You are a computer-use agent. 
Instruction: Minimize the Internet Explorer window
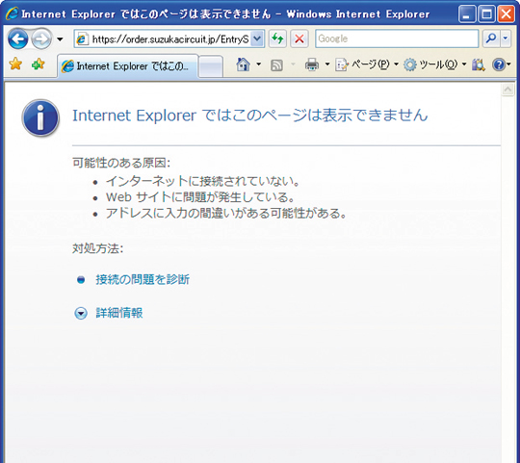(x=467, y=13)
